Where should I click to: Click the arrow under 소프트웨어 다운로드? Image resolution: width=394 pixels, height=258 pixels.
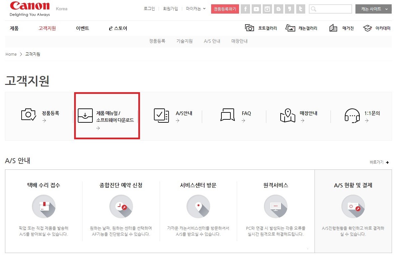click(x=98, y=128)
